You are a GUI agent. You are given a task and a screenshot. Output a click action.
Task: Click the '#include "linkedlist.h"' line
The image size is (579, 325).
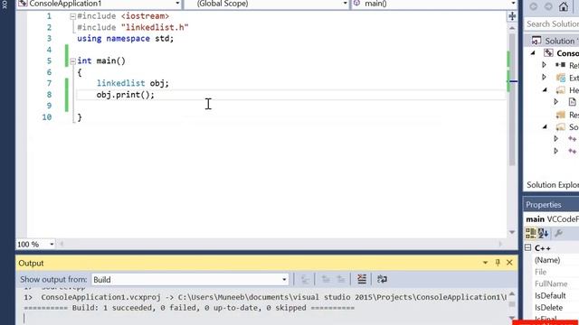click(133, 27)
